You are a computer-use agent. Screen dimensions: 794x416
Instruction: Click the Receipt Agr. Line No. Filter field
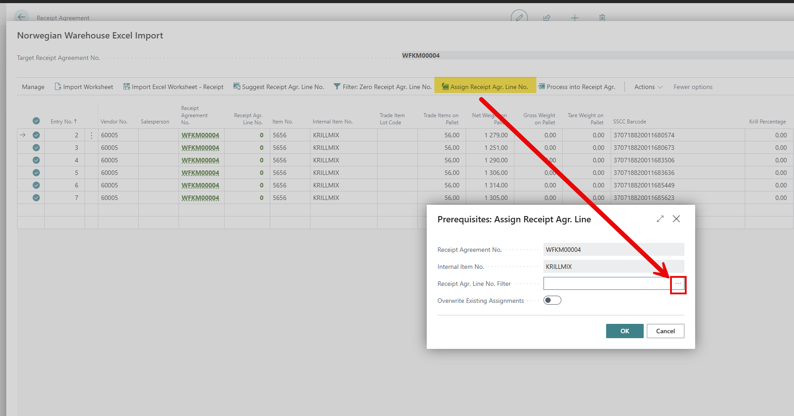606,284
